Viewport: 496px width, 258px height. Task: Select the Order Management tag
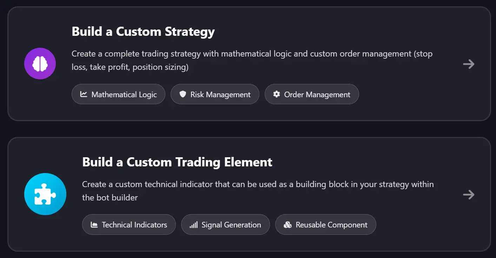[312, 94]
